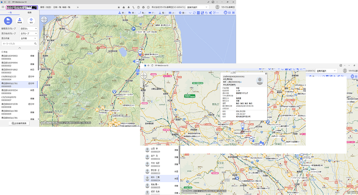
Task: Select driver 木村 福夢 row 00000032
Action: (x=162, y=164)
